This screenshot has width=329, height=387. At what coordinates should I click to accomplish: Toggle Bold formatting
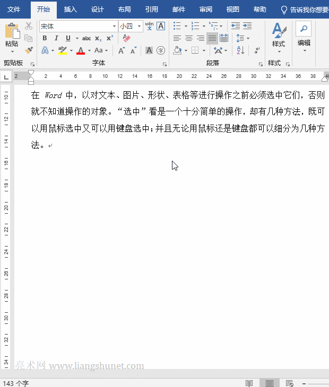click(x=45, y=38)
